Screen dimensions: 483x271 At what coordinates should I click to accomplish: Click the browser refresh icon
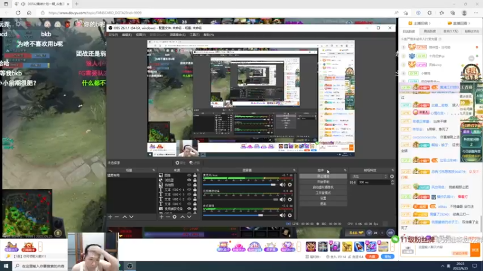tap(18, 13)
